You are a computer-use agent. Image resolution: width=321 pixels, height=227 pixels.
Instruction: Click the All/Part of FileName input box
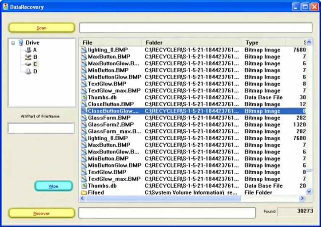pyautogui.click(x=41, y=128)
